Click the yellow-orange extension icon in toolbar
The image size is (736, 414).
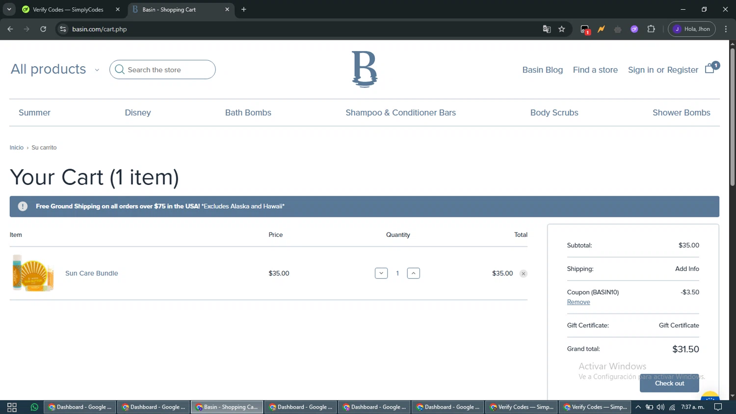(x=601, y=29)
